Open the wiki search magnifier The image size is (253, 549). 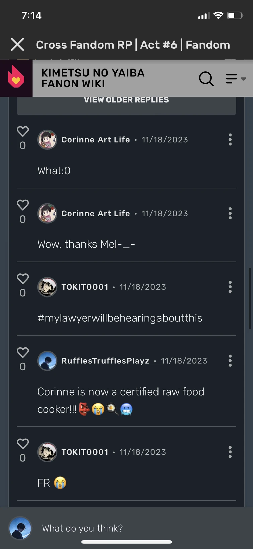206,79
